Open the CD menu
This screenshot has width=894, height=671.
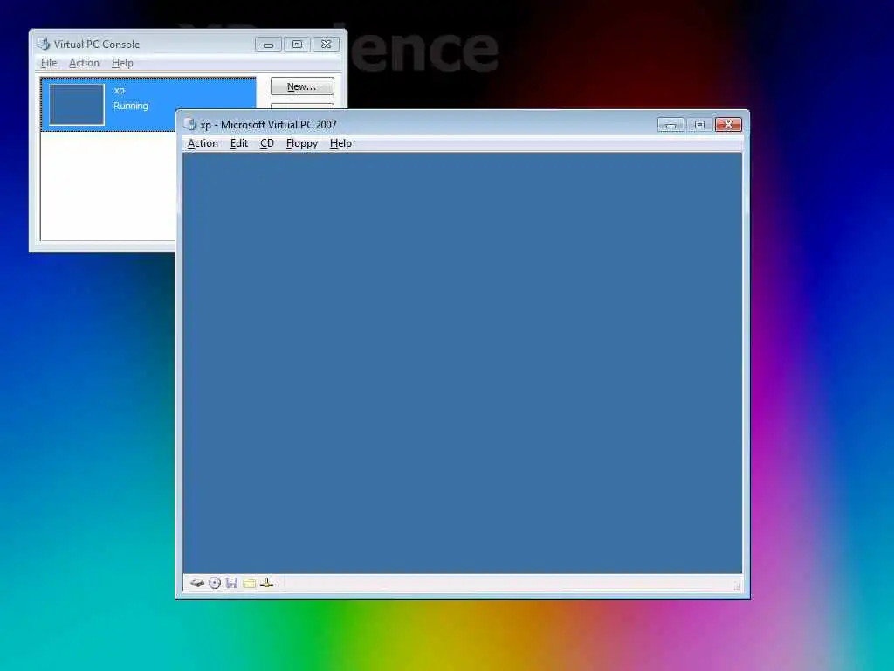coord(267,143)
